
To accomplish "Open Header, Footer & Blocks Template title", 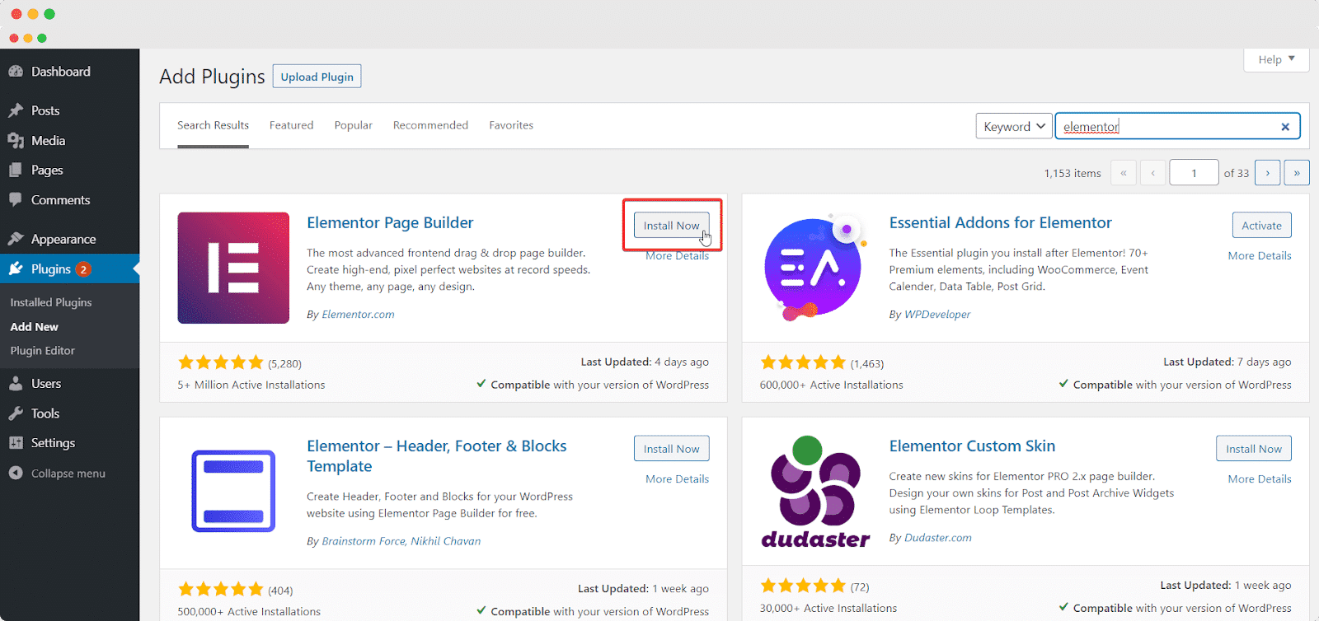I will (x=437, y=456).
